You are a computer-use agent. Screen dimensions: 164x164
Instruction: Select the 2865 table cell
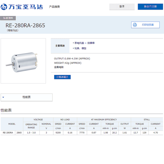click(19, 133)
